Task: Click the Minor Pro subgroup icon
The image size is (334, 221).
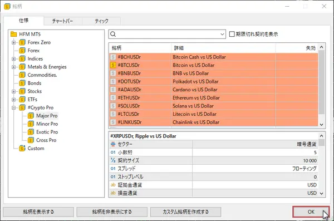Action: pos(31,124)
